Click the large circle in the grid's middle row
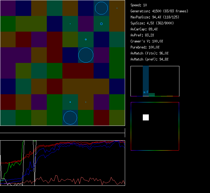 (x=86, y=55)
